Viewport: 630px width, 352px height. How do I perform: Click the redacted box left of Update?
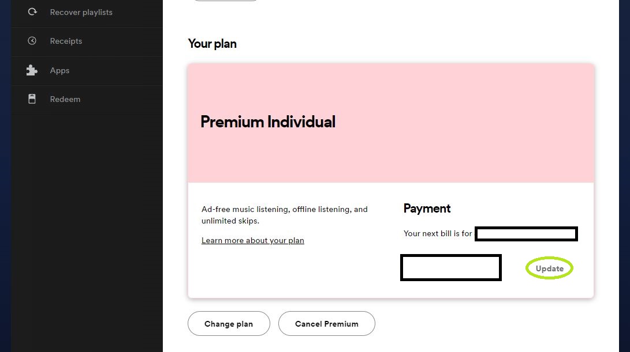point(450,268)
